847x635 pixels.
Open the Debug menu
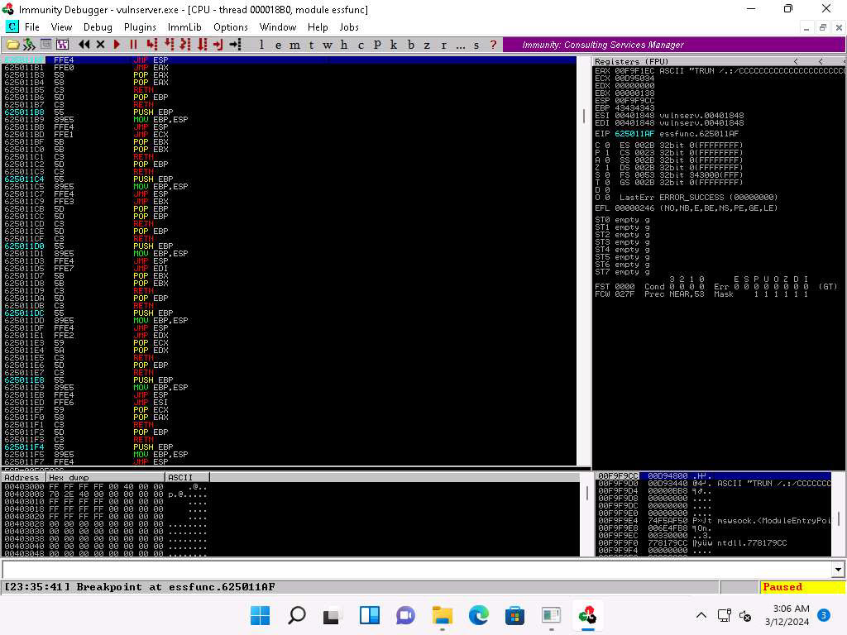pos(98,27)
